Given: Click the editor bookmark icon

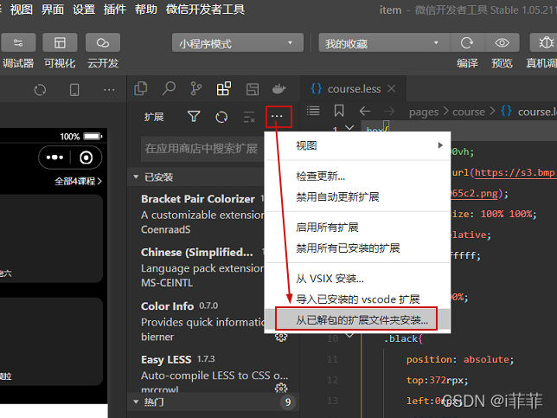Looking at the screenshot, I should tap(339, 111).
